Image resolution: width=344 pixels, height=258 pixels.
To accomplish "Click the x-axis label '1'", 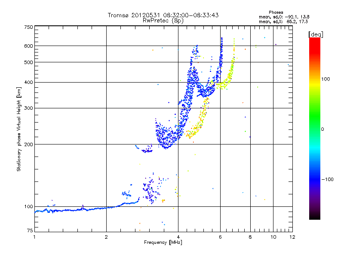I will click(x=34, y=237).
